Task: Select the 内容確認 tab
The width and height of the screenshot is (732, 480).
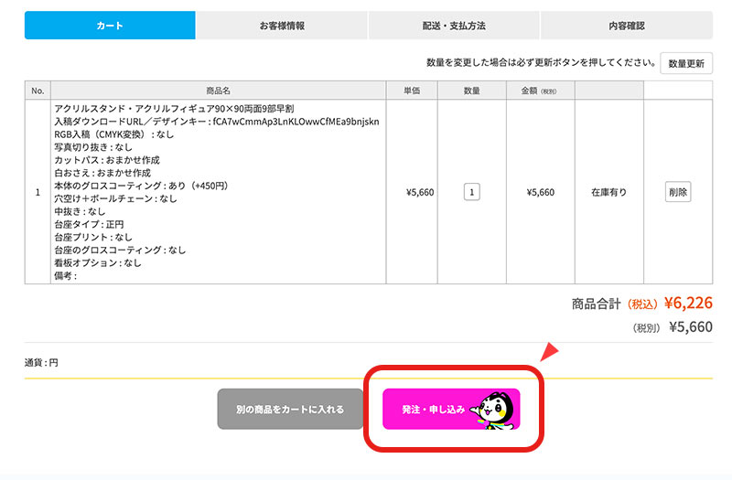Action: 626,26
